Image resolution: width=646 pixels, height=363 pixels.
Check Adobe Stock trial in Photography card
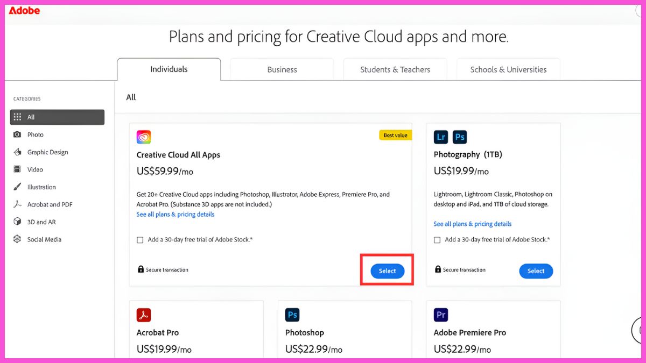tap(437, 240)
